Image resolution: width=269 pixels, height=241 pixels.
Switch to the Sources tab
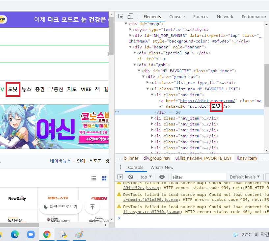tap(201, 17)
